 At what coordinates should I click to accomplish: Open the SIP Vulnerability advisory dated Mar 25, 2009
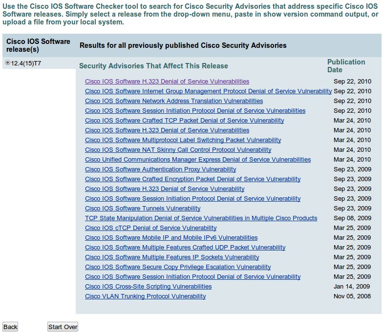[x=193, y=277]
